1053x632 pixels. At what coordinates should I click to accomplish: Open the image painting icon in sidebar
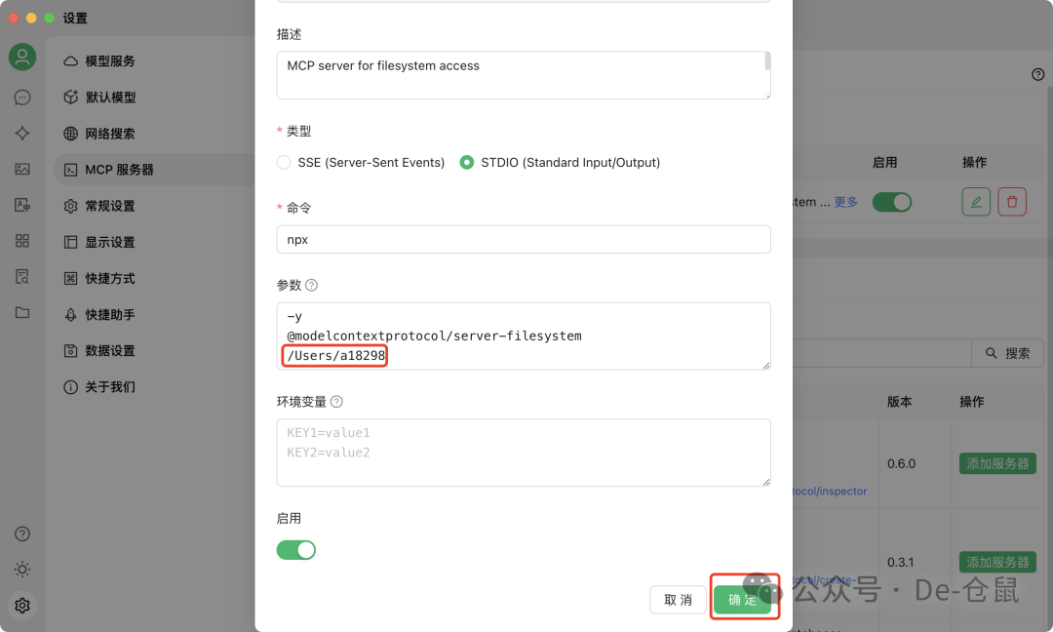click(x=22, y=169)
